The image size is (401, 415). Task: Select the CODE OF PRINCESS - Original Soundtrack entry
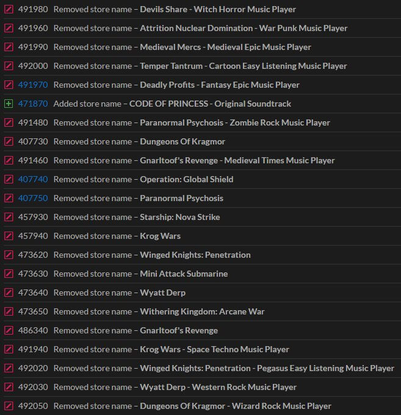210,104
